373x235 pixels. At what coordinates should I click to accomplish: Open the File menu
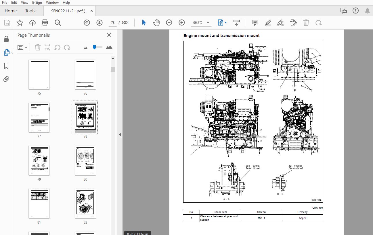[x=5, y=3]
